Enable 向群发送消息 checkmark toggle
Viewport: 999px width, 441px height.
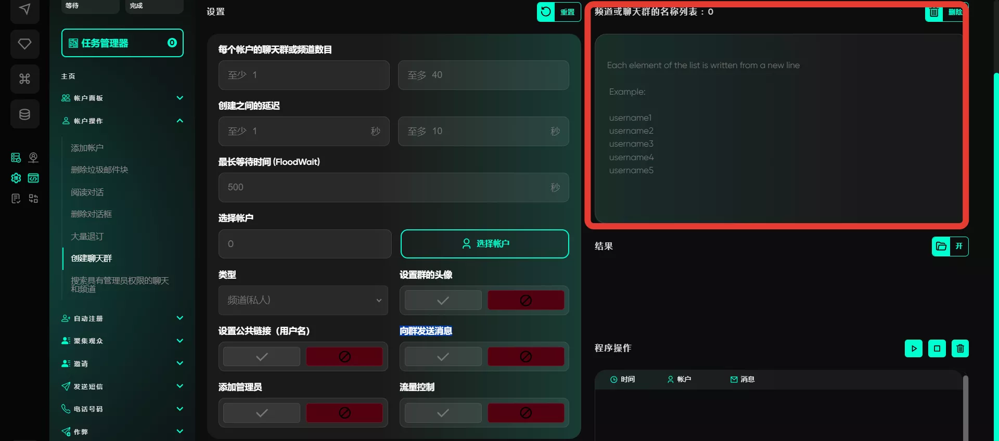[x=443, y=357]
